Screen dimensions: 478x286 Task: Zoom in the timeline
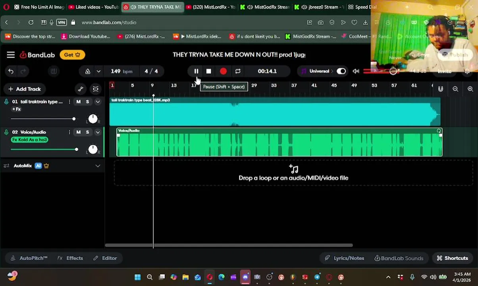pyautogui.click(x=470, y=89)
